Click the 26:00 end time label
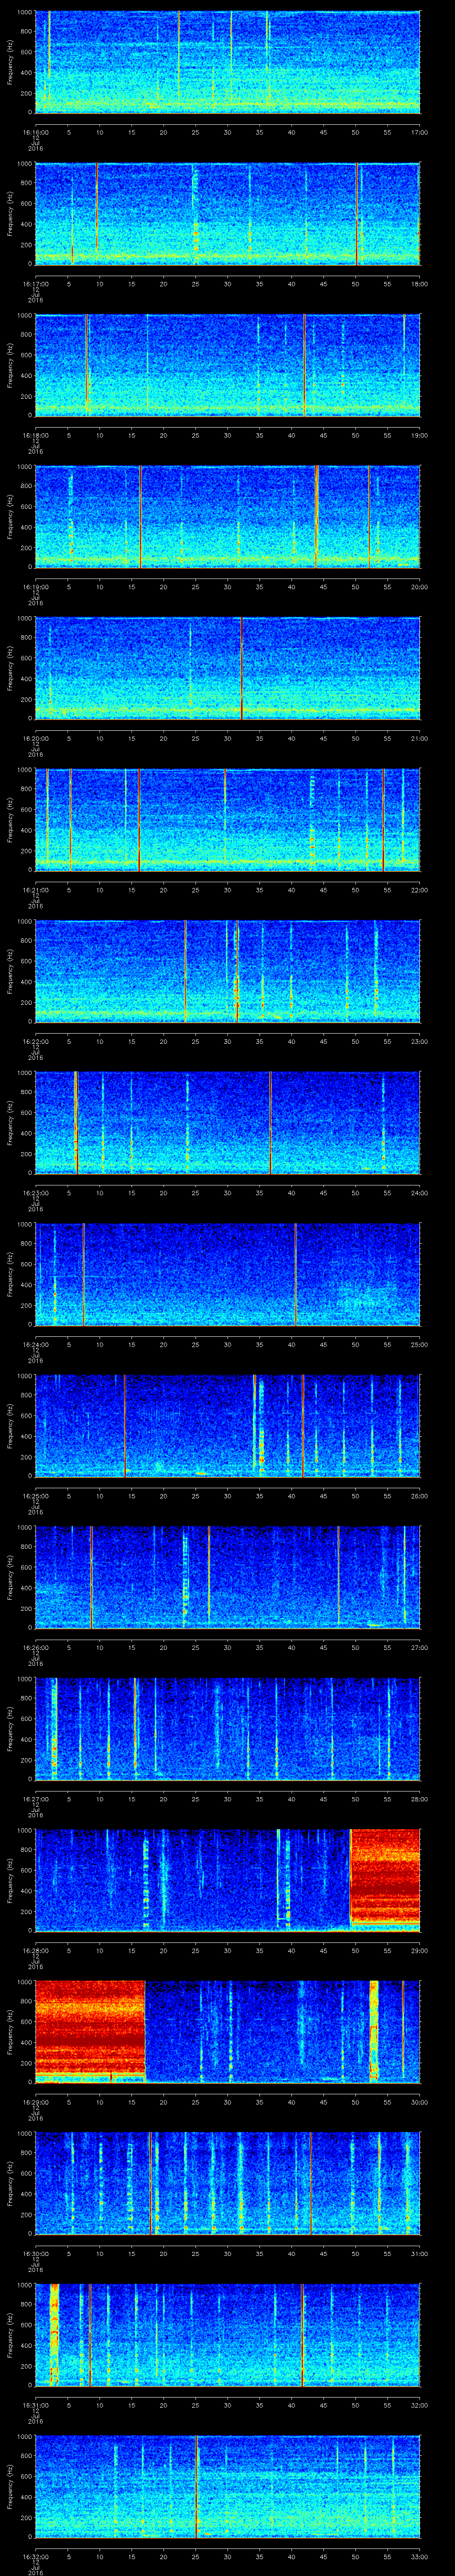The height and width of the screenshot is (2576, 455). [x=419, y=1496]
